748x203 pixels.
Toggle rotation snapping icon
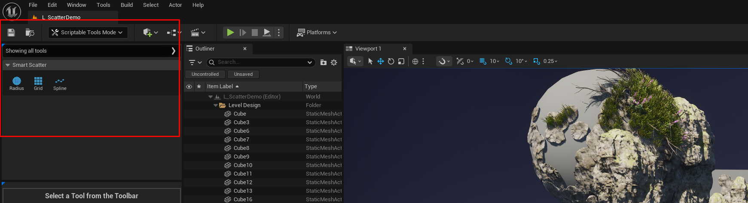pos(508,61)
